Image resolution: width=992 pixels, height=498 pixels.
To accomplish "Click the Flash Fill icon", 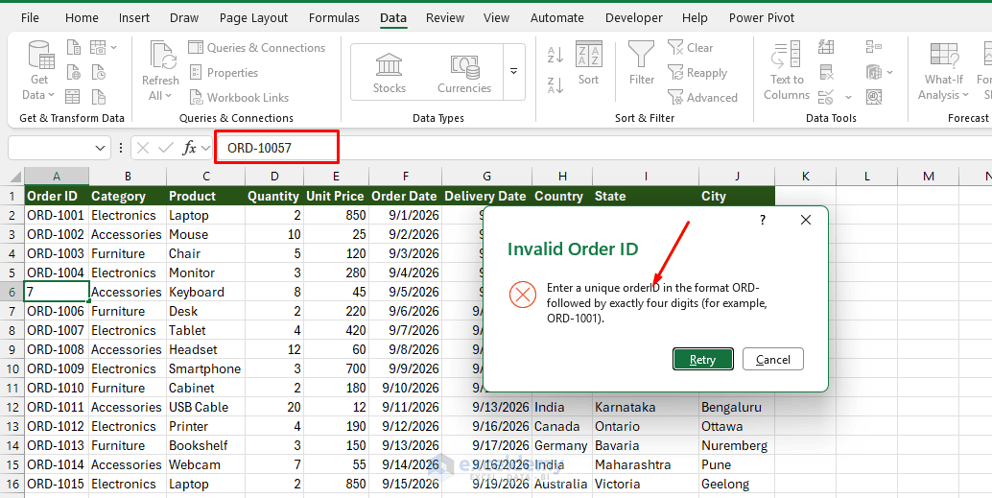I will click(826, 47).
